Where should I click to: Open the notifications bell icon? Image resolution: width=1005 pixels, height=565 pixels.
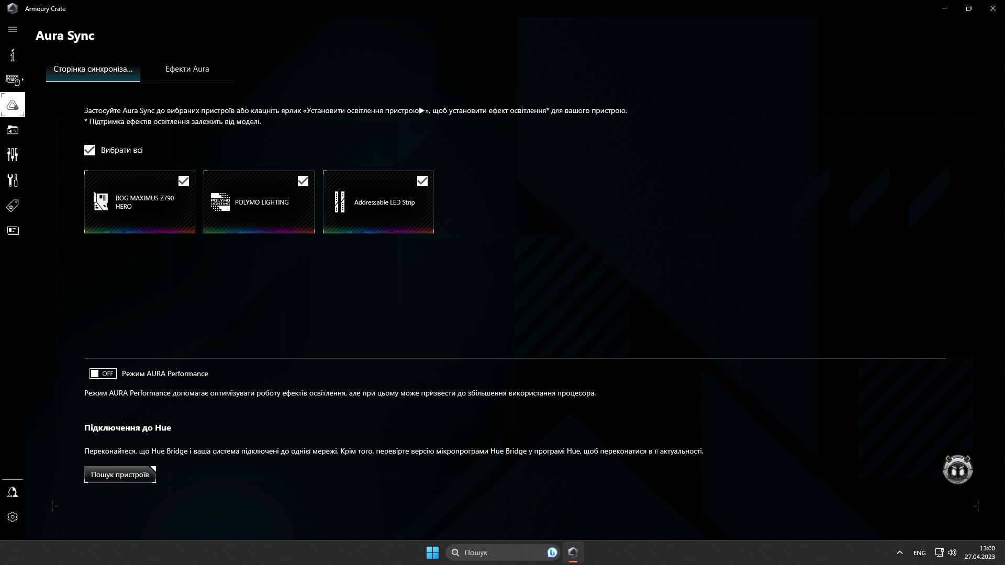click(13, 492)
